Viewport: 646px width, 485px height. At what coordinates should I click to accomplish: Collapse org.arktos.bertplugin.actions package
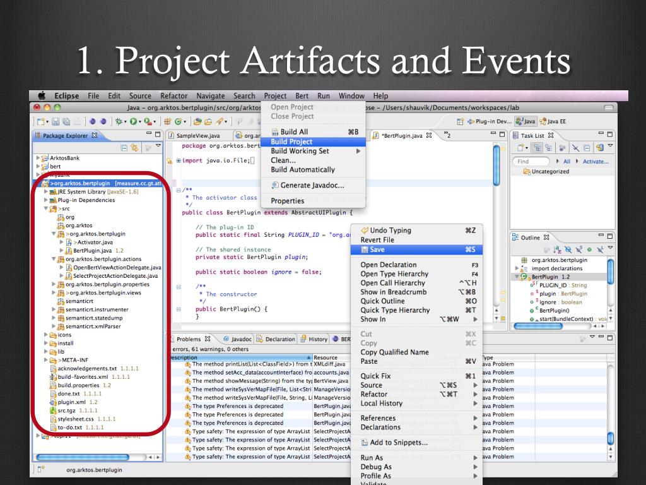54,259
